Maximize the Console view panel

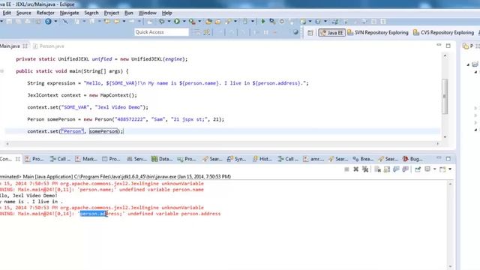point(448,158)
